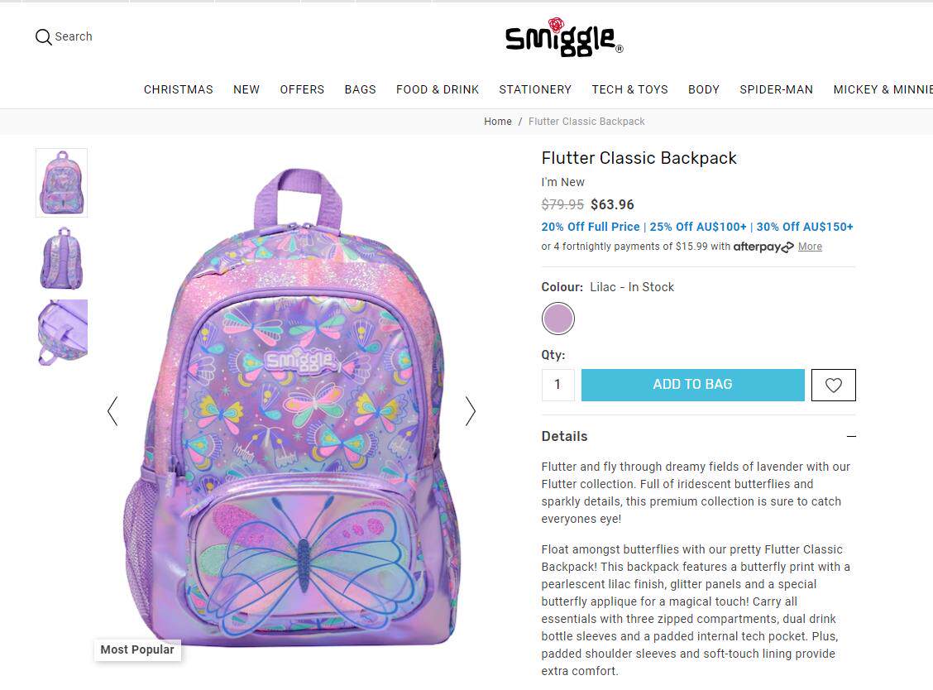This screenshot has width=933, height=690.
Task: Open the Bags menu
Action: [360, 89]
